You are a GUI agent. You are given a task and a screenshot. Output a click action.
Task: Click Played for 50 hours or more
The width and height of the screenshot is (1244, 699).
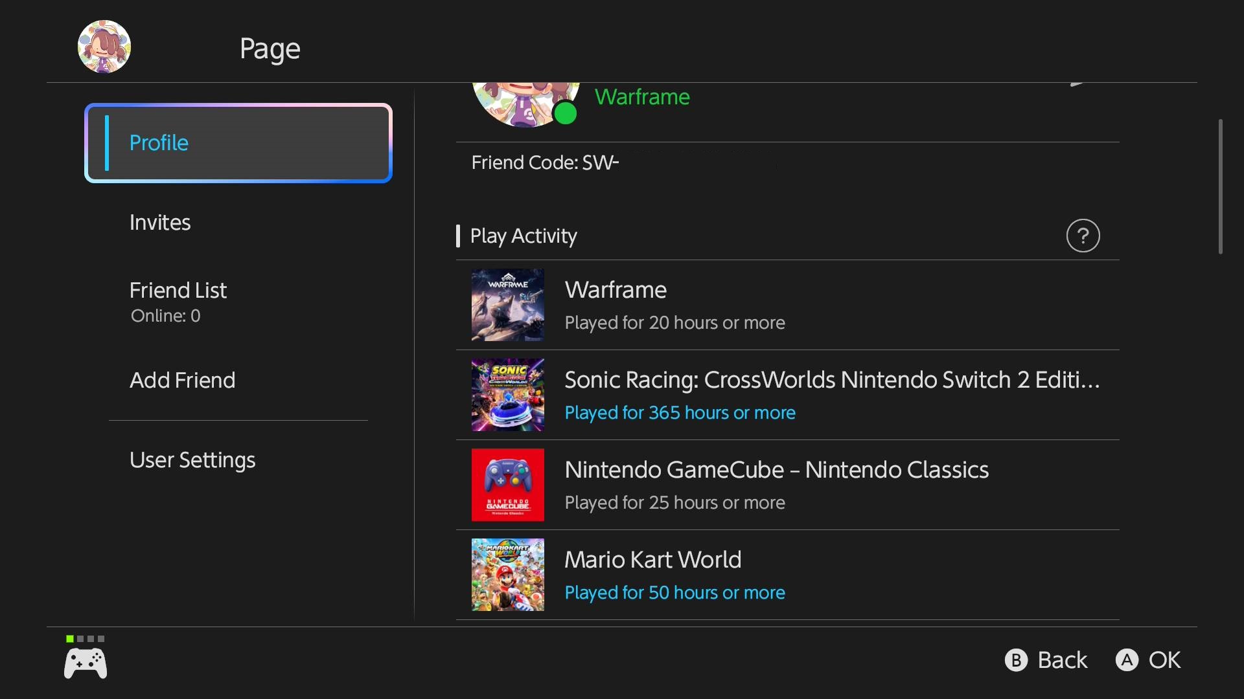pyautogui.click(x=674, y=593)
